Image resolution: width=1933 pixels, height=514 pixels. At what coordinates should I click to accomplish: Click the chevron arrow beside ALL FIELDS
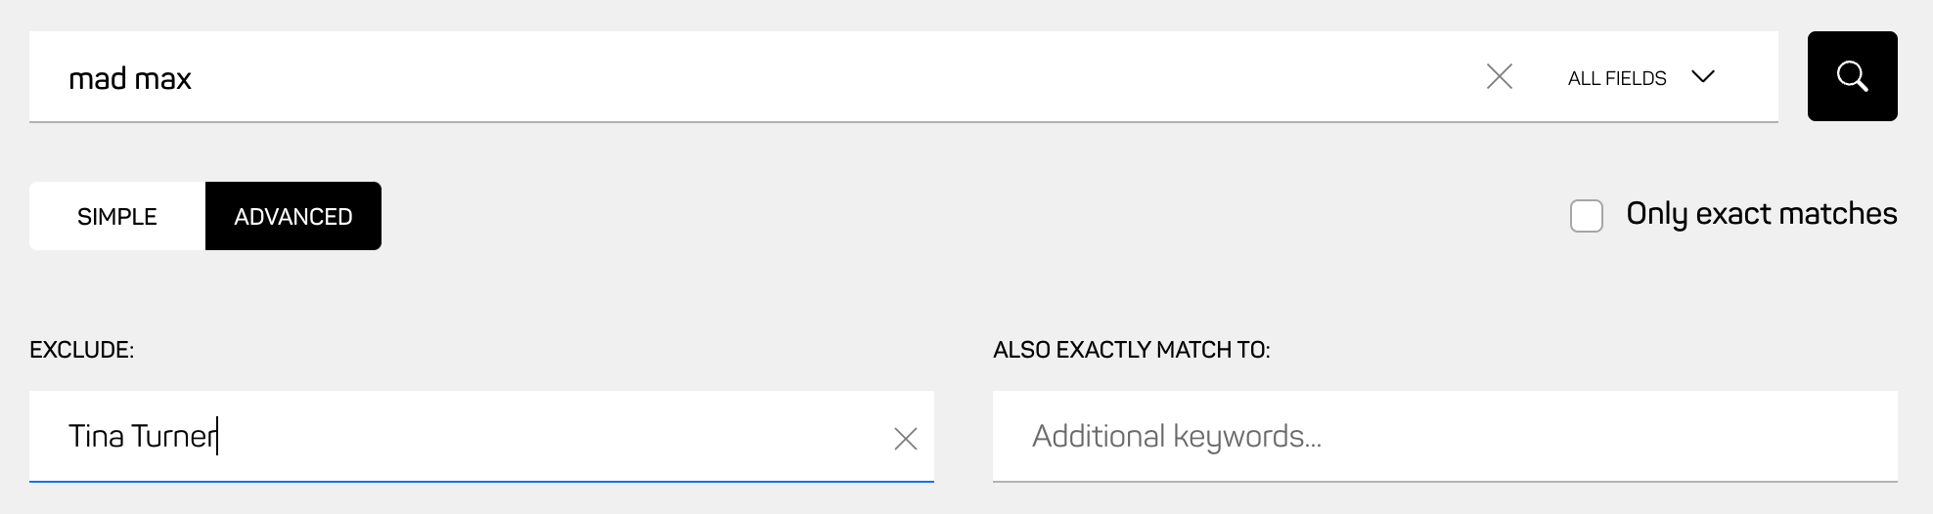coord(1703,76)
